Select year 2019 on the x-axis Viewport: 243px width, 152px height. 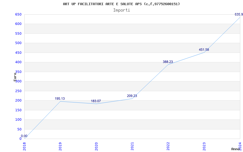point(60,146)
